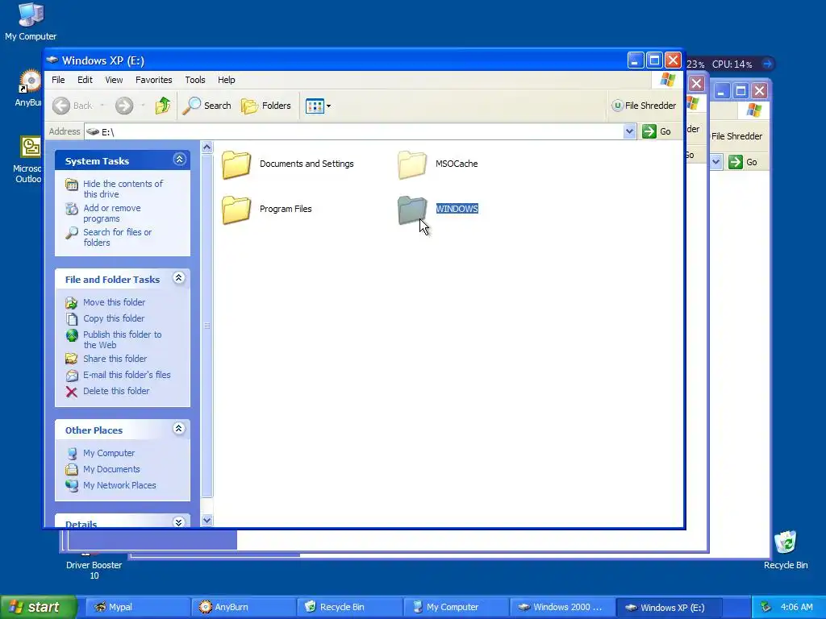This screenshot has width=826, height=619.
Task: Switch to AnyBurn taskbar button
Action: [244, 607]
